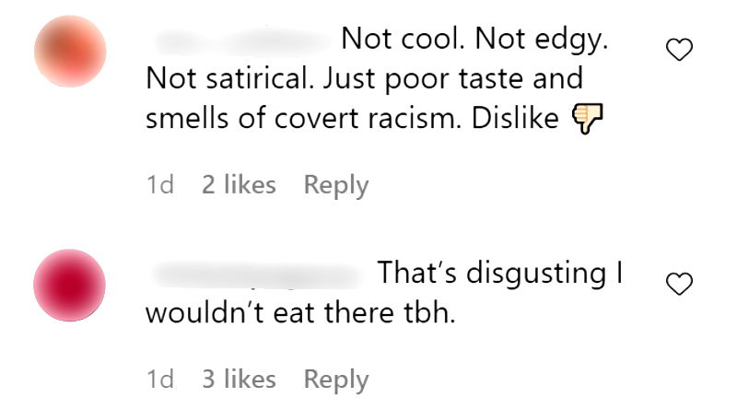Image resolution: width=737 pixels, height=409 pixels.
Task: Open the 3 likes list
Action: [x=239, y=379]
